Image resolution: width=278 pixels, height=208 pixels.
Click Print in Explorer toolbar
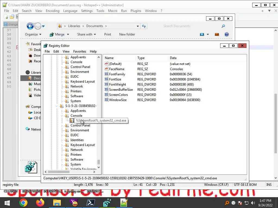[x=108, y=34]
